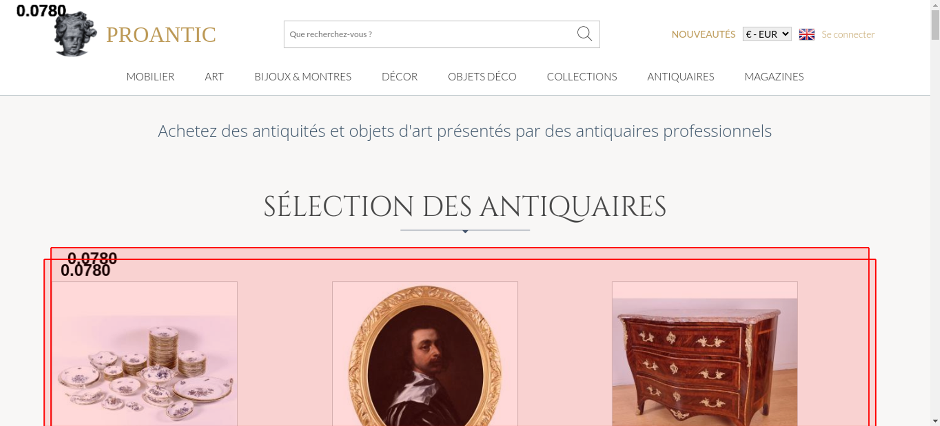The width and height of the screenshot is (940, 426).
Task: Open the oval framed portrait painting
Action: [425, 354]
